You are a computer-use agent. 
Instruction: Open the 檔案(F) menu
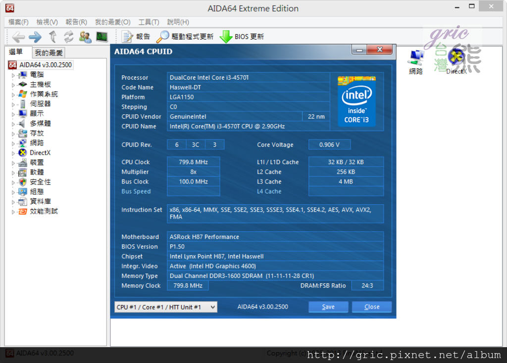click(18, 22)
